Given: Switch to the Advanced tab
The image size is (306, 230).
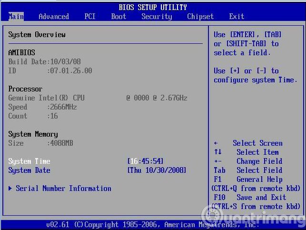Looking at the screenshot, I should pos(54,16).
